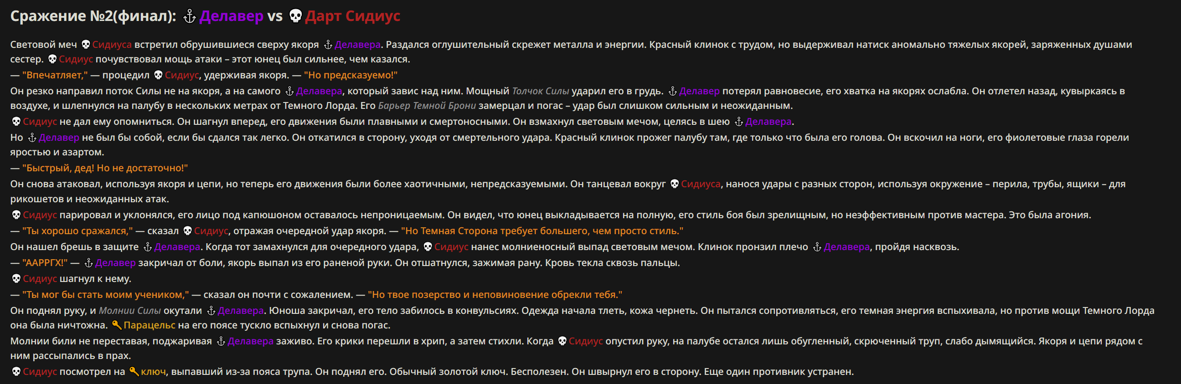The width and height of the screenshot is (1181, 384).
Task: Click the quote "Но твое позерство и неповиновение..."
Action: (495, 295)
